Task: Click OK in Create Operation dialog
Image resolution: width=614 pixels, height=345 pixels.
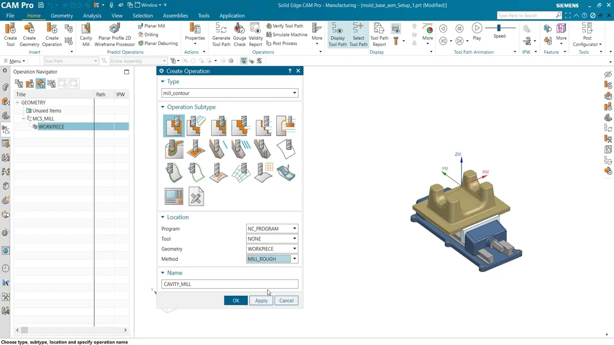Action: 236,300
